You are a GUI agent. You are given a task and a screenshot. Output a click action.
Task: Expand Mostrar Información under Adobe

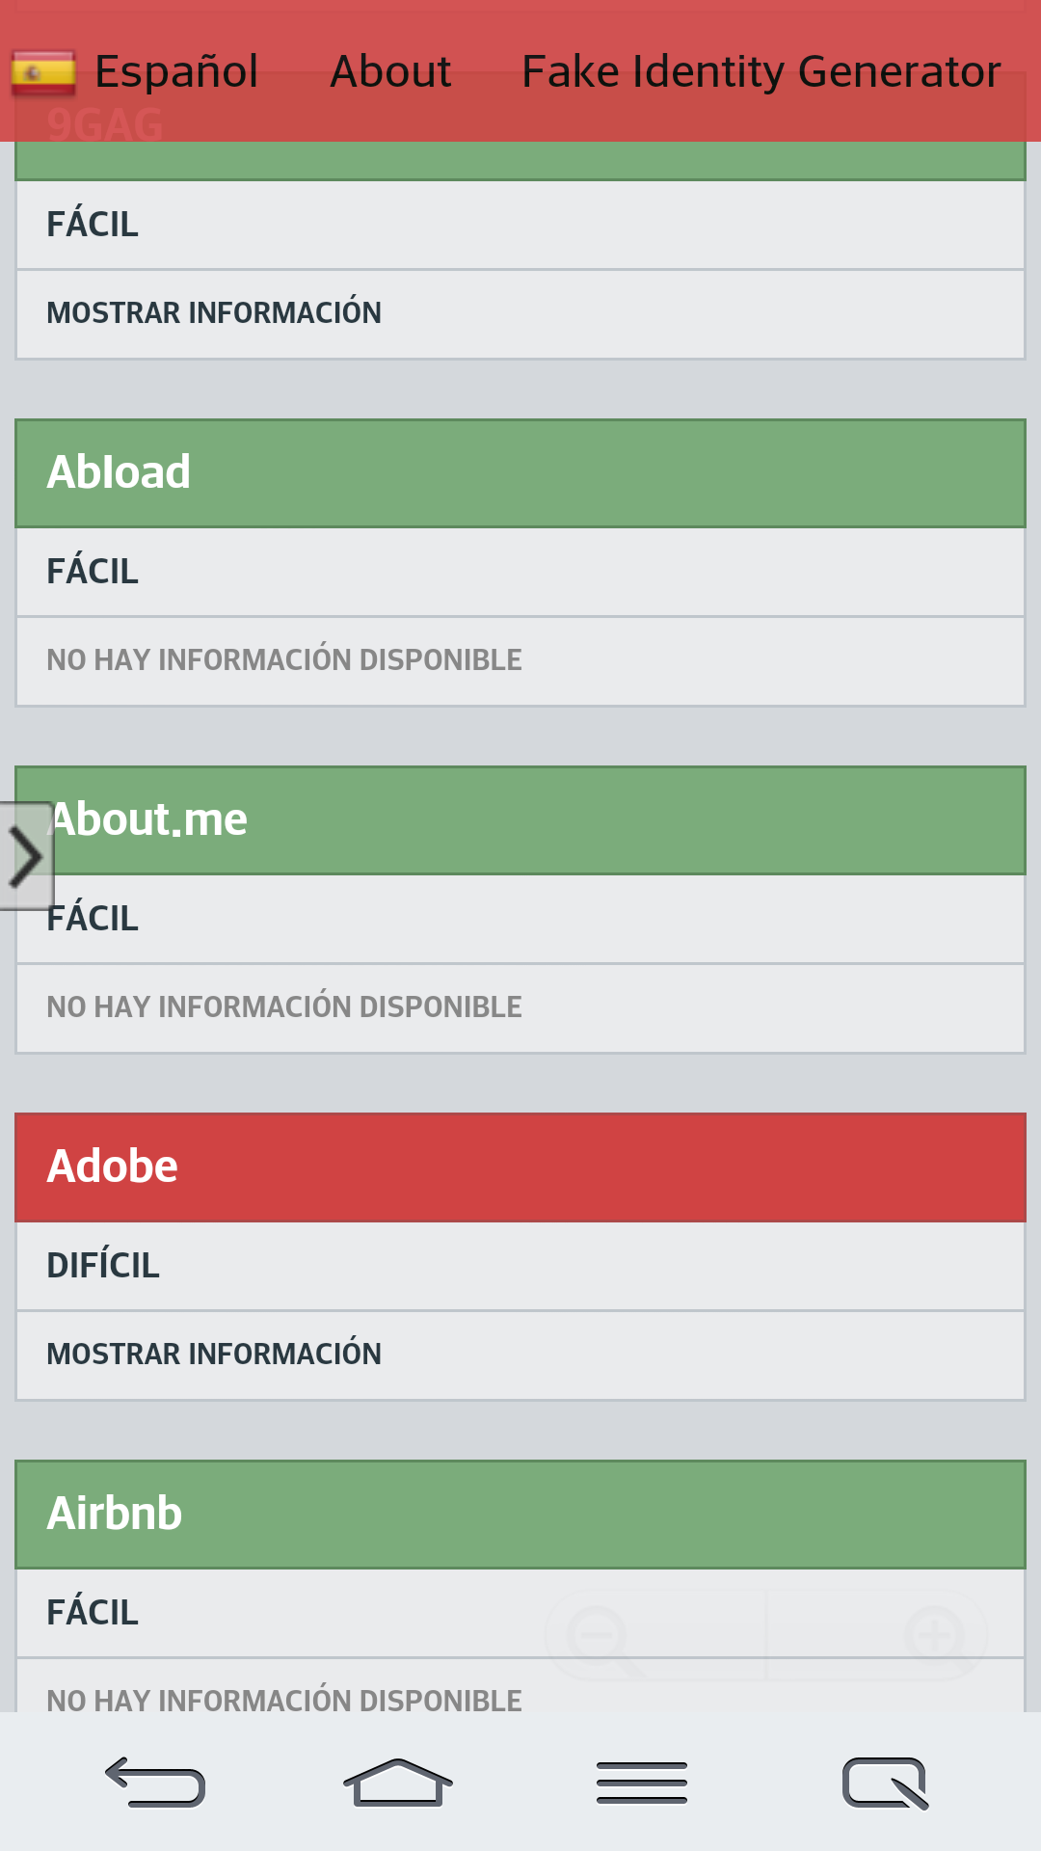214,1355
